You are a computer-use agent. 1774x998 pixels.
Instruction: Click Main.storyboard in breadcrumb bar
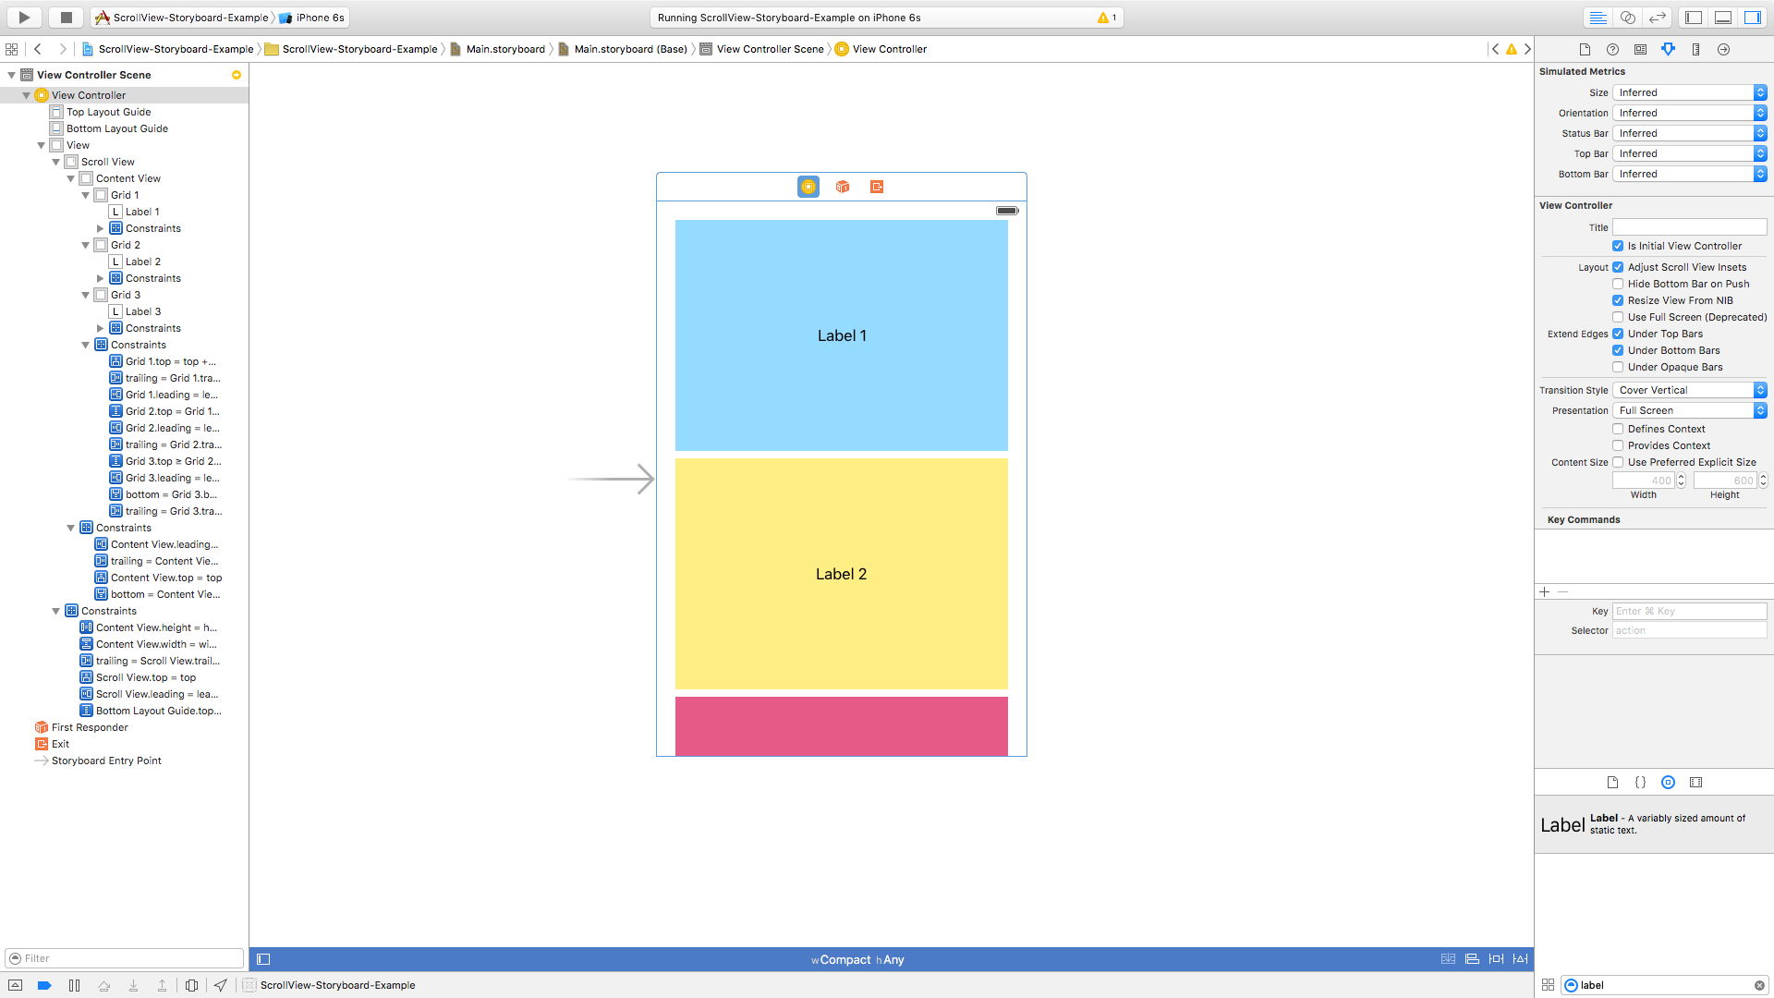(504, 49)
